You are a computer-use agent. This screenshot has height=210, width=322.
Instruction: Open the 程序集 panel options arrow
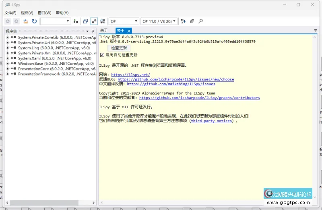(x=87, y=31)
